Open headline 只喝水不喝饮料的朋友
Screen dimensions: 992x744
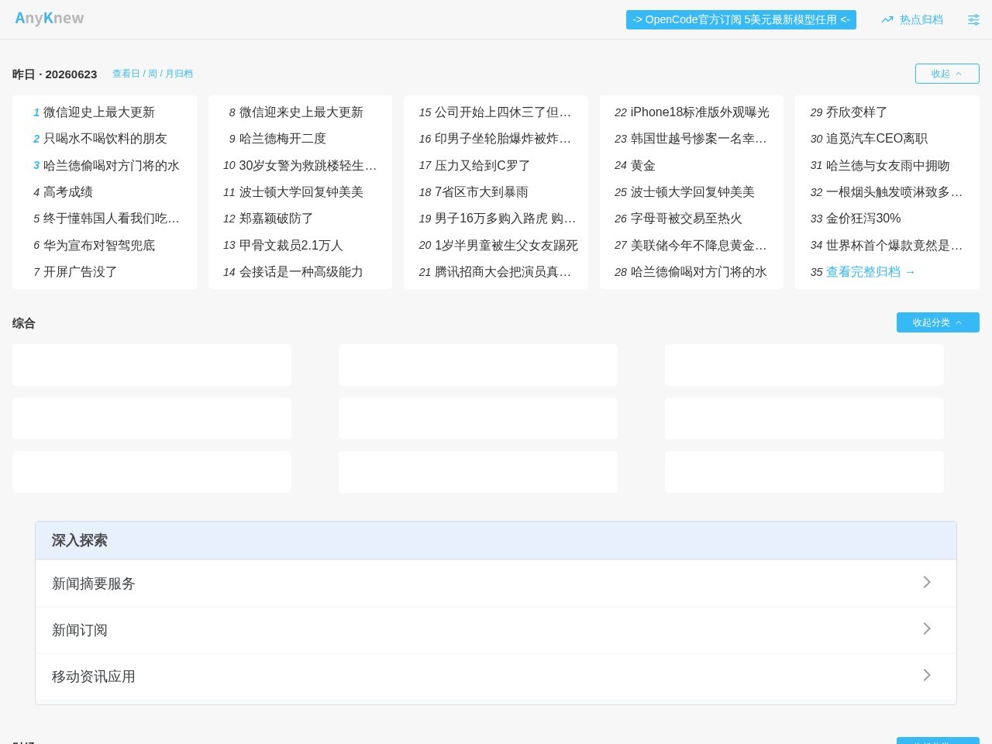tap(105, 139)
